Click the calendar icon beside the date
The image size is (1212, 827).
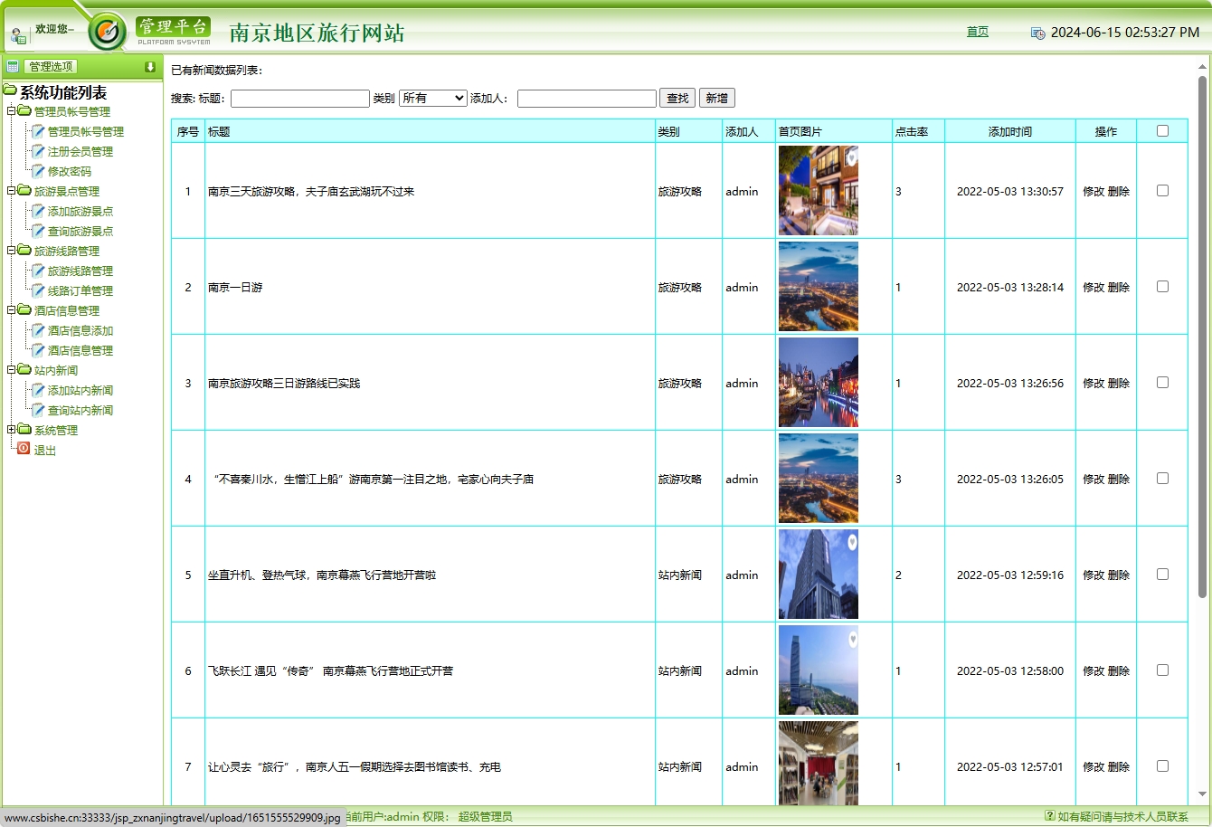click(1037, 33)
